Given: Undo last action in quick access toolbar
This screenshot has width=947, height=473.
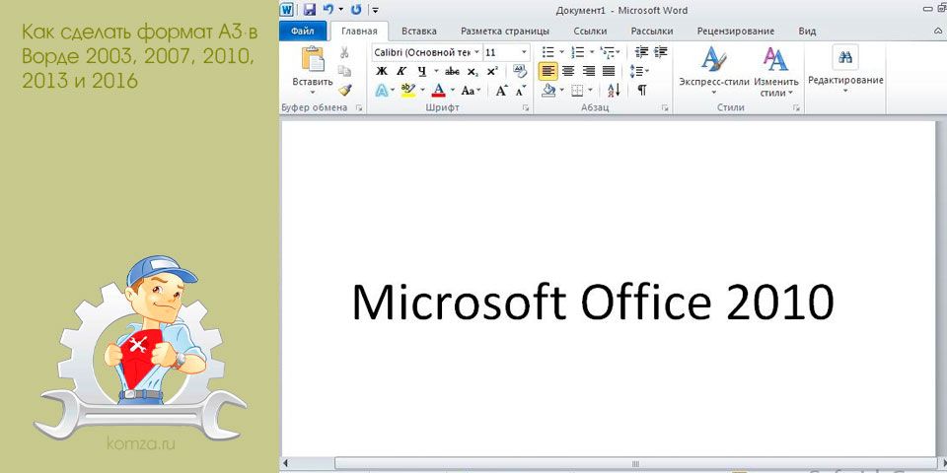Looking at the screenshot, I should pyautogui.click(x=328, y=10).
